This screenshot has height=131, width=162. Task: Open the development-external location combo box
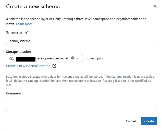(43, 58)
